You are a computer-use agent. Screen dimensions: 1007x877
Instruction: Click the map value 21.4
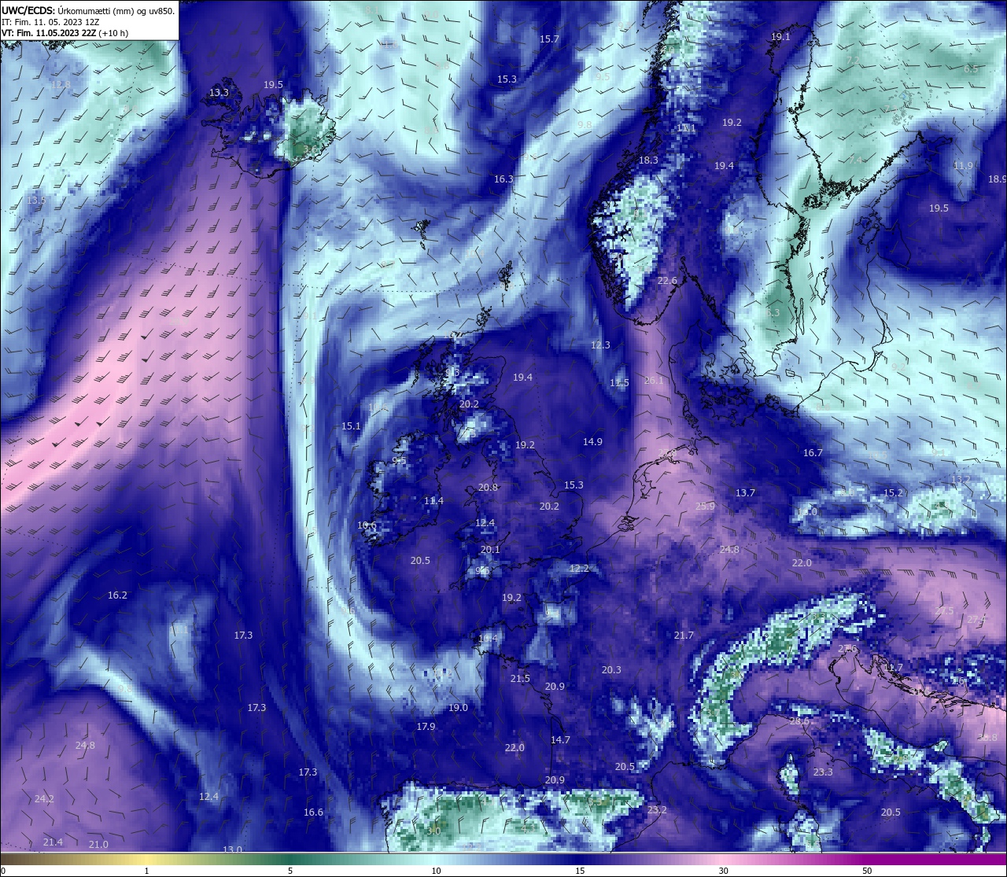tap(53, 842)
